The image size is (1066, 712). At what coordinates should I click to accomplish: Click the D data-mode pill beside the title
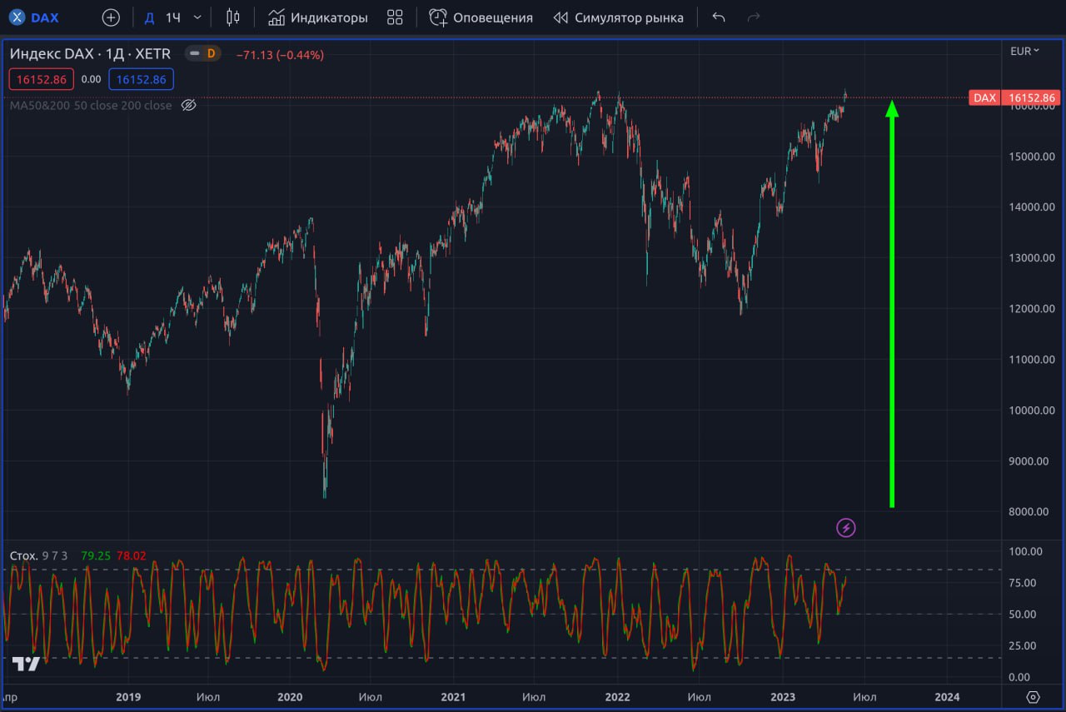pyautogui.click(x=211, y=54)
